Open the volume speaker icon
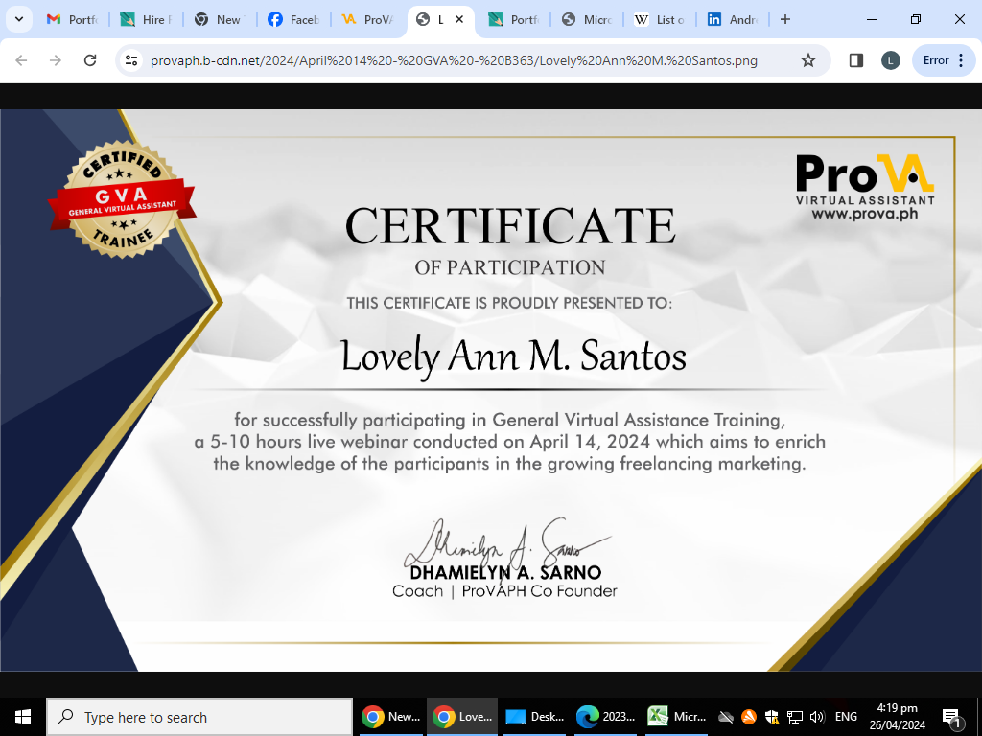 (817, 717)
